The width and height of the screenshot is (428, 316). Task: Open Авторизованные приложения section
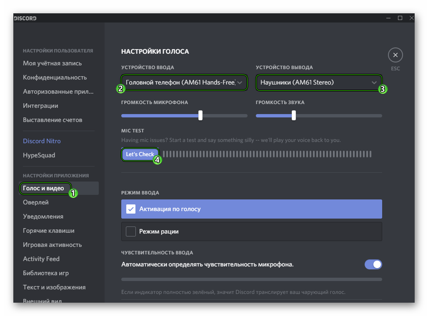point(58,92)
